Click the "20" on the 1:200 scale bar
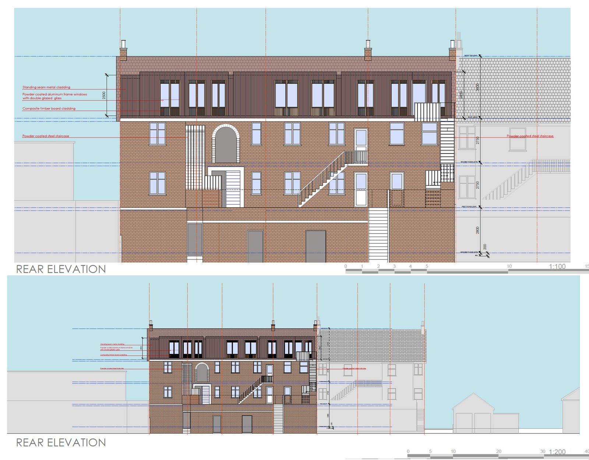The height and width of the screenshot is (460, 589). click(x=499, y=451)
